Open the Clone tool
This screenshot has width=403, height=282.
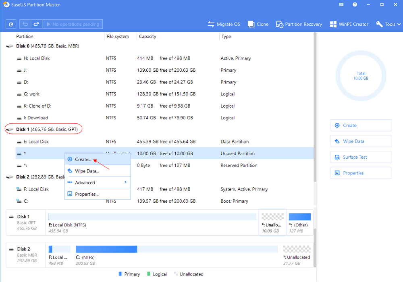click(x=258, y=24)
